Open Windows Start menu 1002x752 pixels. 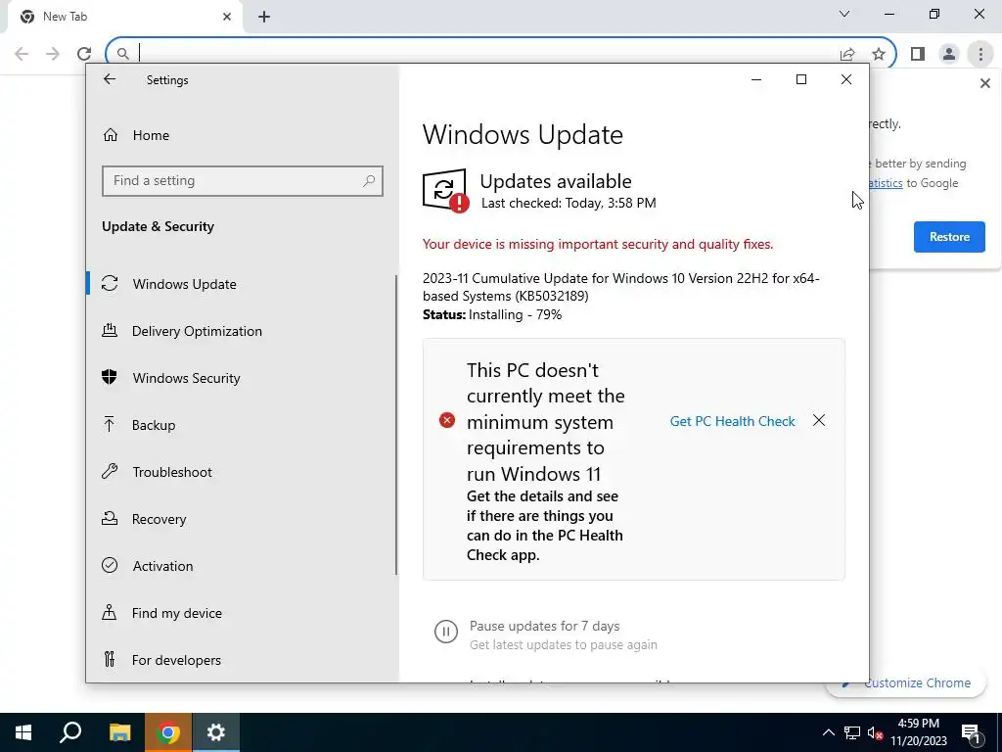tap(23, 732)
